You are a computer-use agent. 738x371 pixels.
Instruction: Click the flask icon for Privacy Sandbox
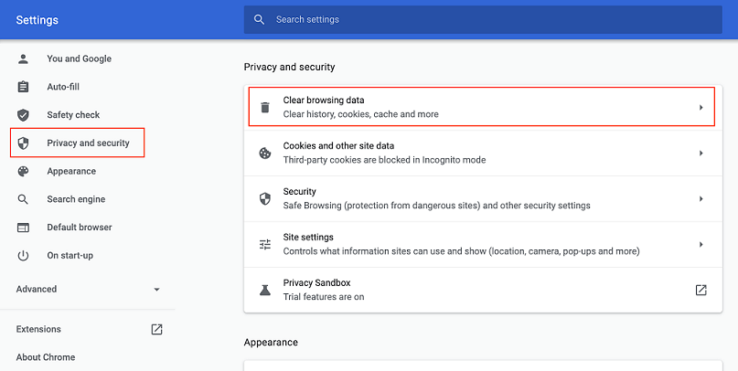click(x=265, y=290)
